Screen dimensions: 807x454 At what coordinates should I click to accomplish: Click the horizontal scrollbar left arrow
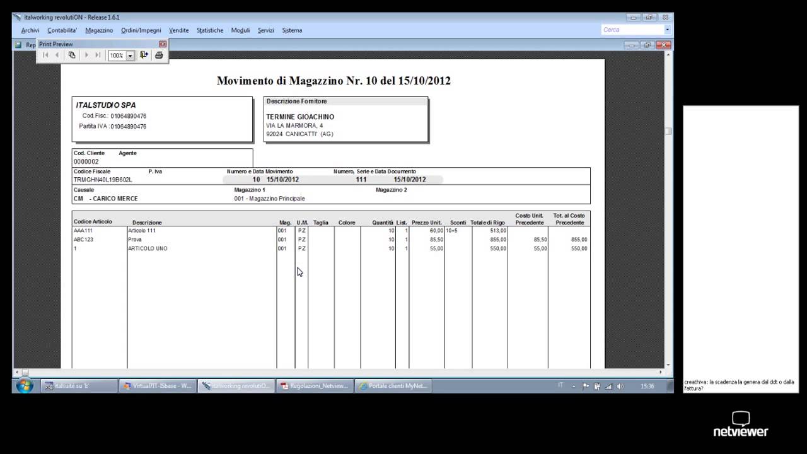[17, 372]
